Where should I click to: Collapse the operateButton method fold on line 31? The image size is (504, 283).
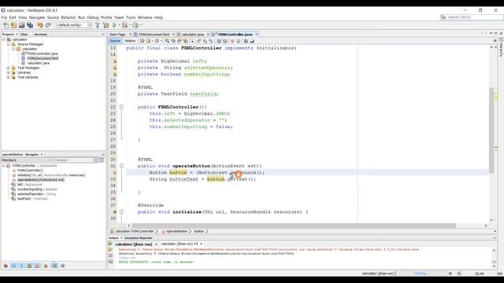tap(121, 166)
